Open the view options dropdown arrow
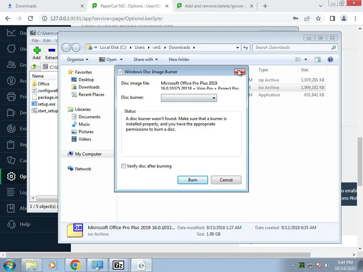Screen dimensions: 363x272 tap(306, 59)
